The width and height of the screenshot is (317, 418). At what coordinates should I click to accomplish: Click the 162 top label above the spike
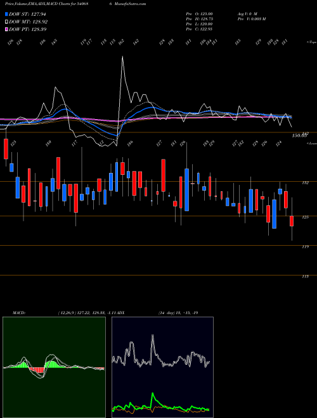[121, 42]
